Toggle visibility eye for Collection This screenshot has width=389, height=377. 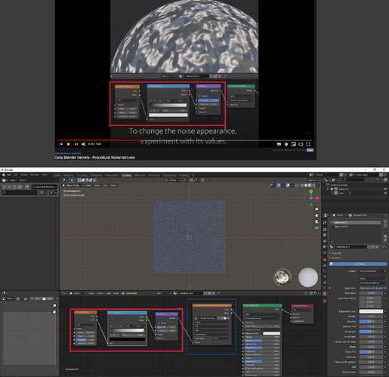pos(385,189)
